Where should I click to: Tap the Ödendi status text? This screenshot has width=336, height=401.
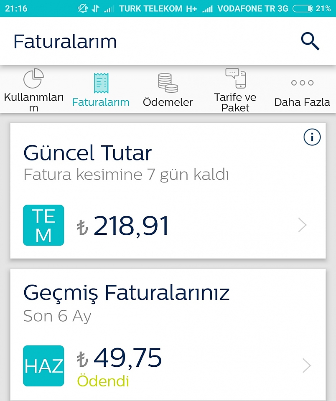(x=103, y=381)
